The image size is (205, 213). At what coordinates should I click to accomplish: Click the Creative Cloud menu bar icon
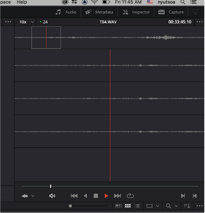click(x=65, y=2)
